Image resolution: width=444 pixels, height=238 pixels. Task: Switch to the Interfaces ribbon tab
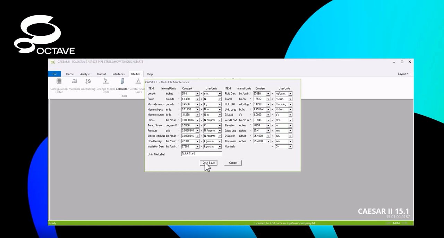tap(119, 74)
